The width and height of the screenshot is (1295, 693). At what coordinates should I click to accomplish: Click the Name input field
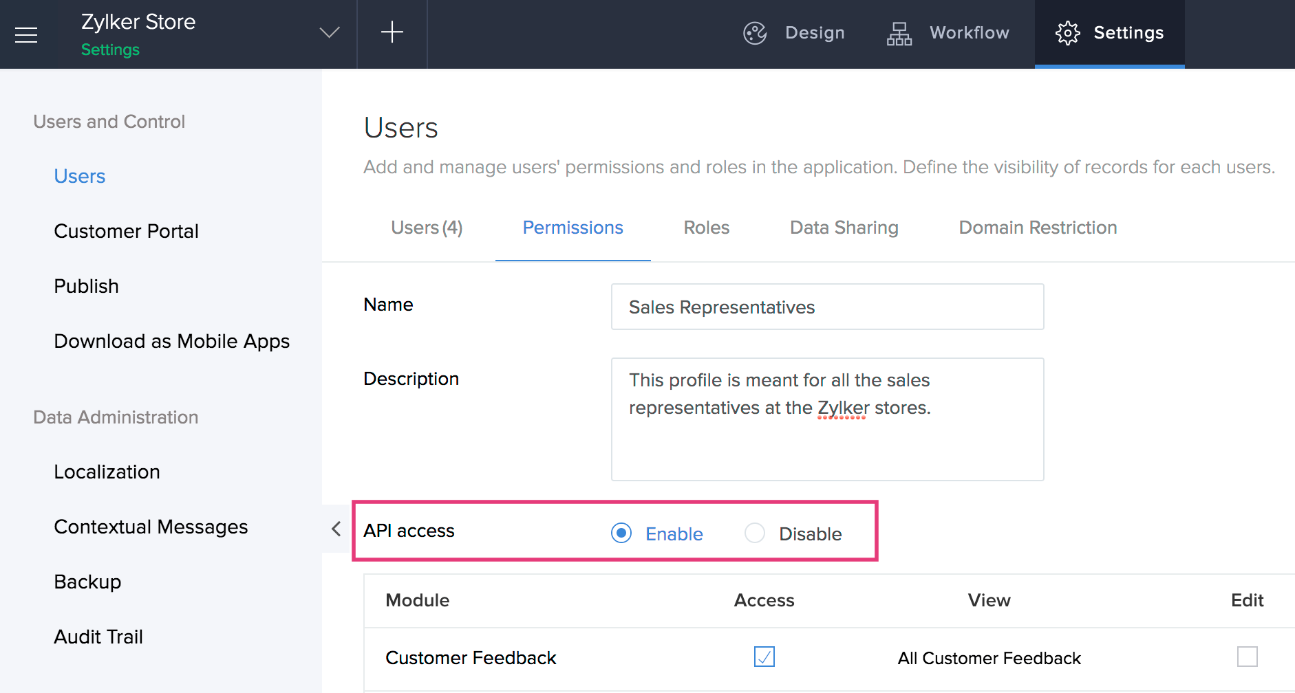827,307
